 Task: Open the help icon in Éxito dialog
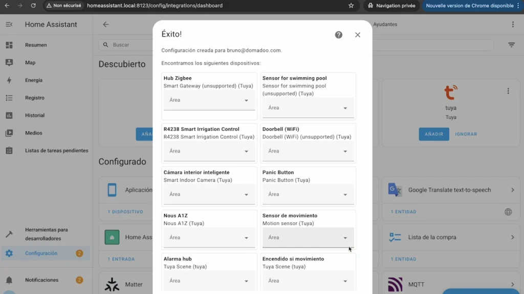point(339,35)
